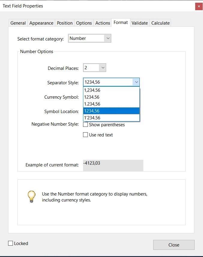Close the dialog with the red X
The width and height of the screenshot is (203, 257).
pyautogui.click(x=199, y=6)
